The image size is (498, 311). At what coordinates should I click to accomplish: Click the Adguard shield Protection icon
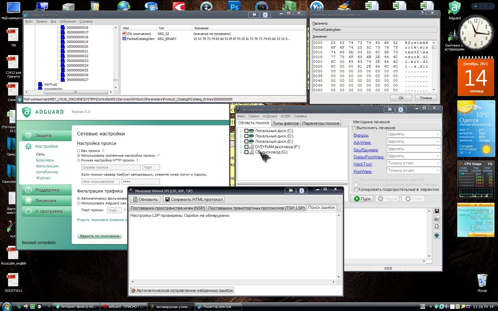click(28, 136)
